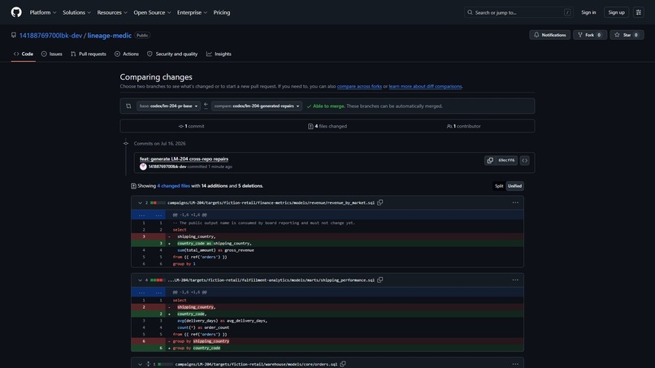Switch to the Pull requests tab

point(88,54)
